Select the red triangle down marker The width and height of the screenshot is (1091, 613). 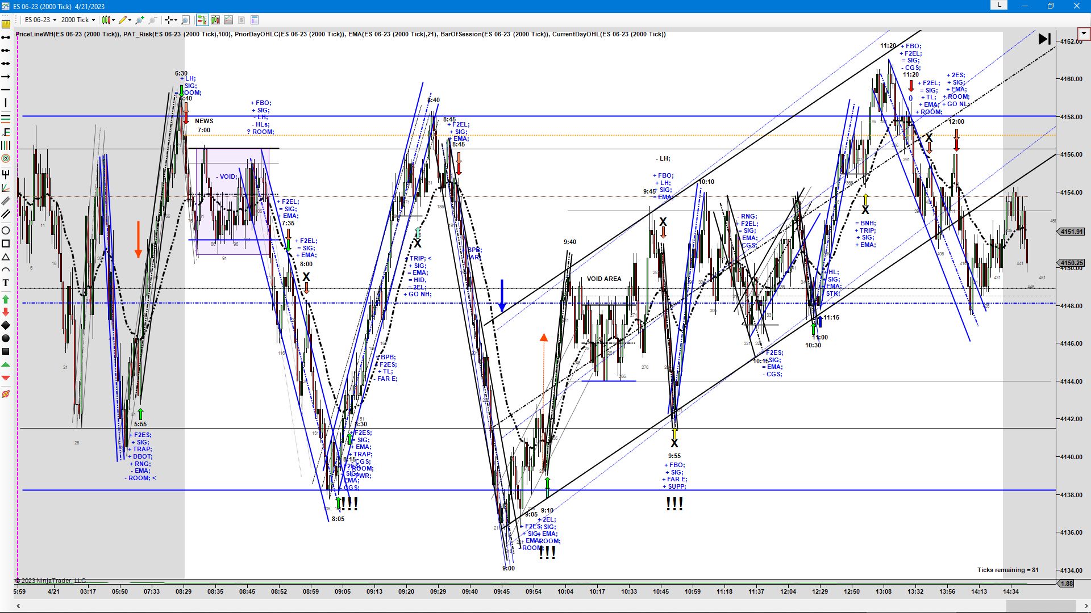coord(6,377)
